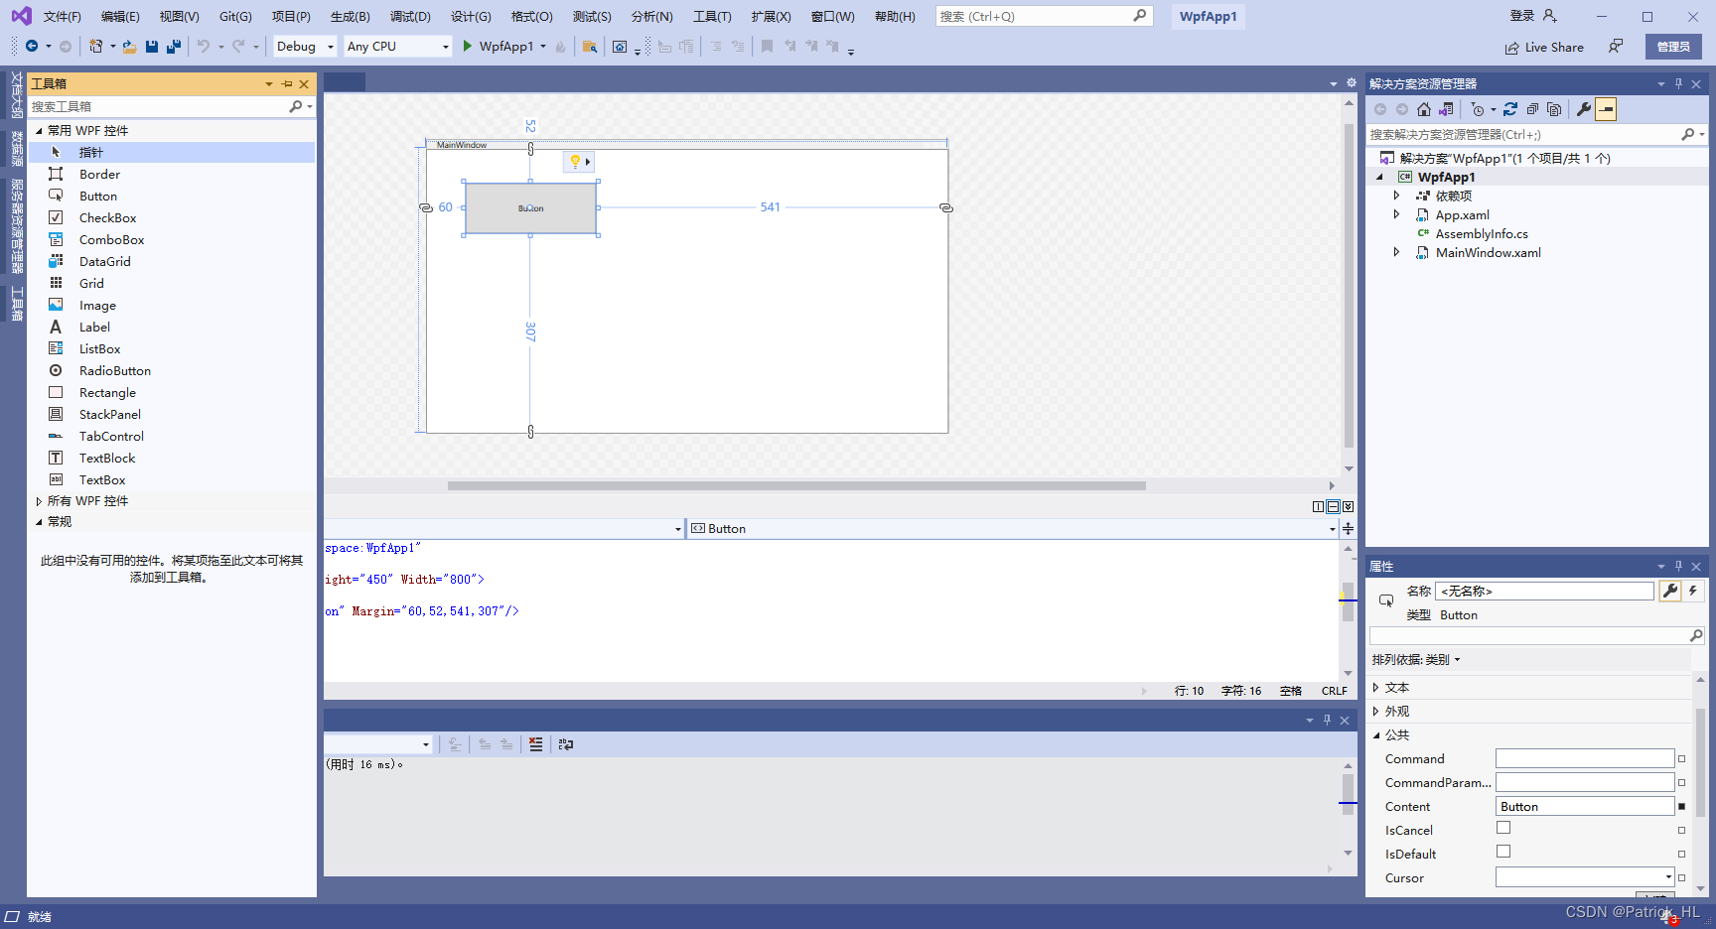
Task: Save the current file with Save icon
Action: (x=152, y=47)
